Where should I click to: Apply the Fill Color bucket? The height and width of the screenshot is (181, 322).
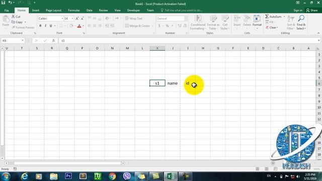71,26
